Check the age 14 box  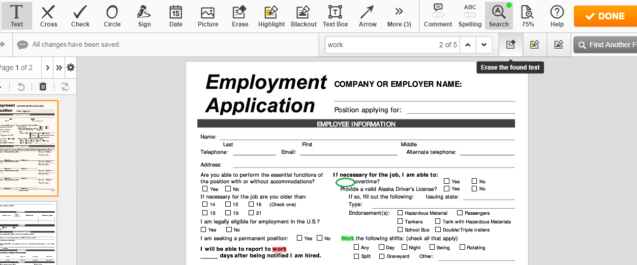tap(205, 204)
